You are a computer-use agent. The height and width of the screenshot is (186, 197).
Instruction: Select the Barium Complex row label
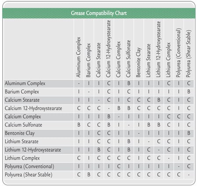click(x=22, y=92)
